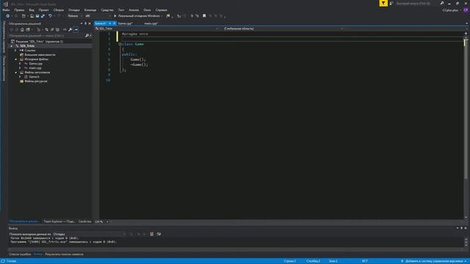Collapse the Исходные файлы folder
Viewport: 470px width, 264px height.
coord(16,59)
